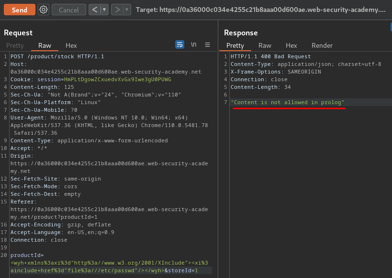Image resolution: width=392 pixels, height=278 pixels.
Task: Click the productId= parameter in request body
Action: pyautogui.click(x=27, y=255)
